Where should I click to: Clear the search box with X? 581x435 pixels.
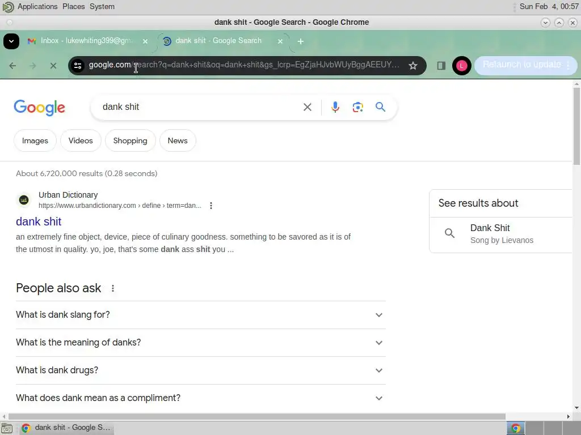pyautogui.click(x=307, y=107)
